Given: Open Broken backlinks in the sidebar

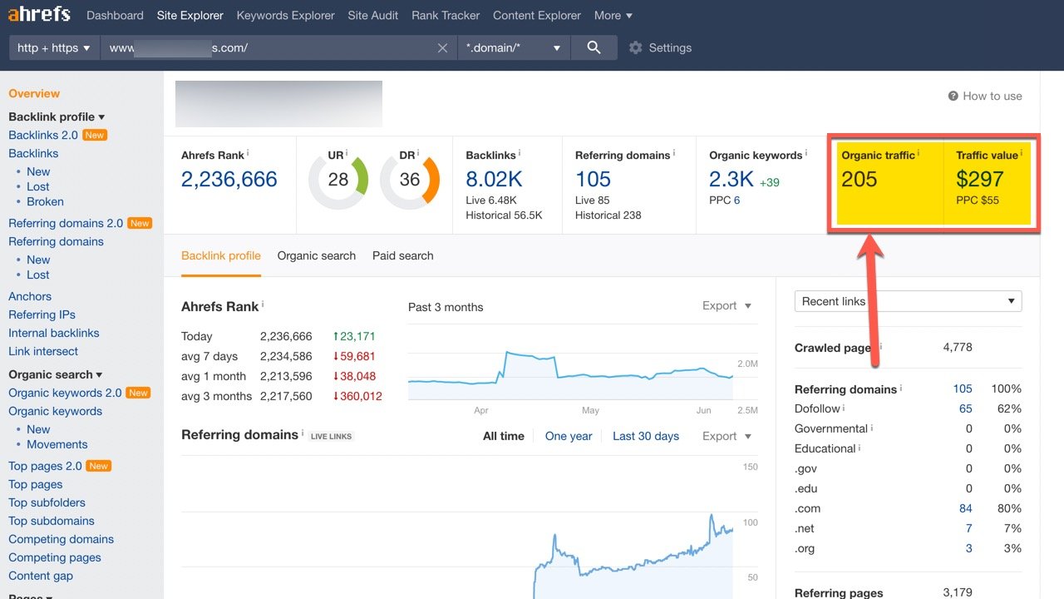Looking at the screenshot, I should [45, 201].
